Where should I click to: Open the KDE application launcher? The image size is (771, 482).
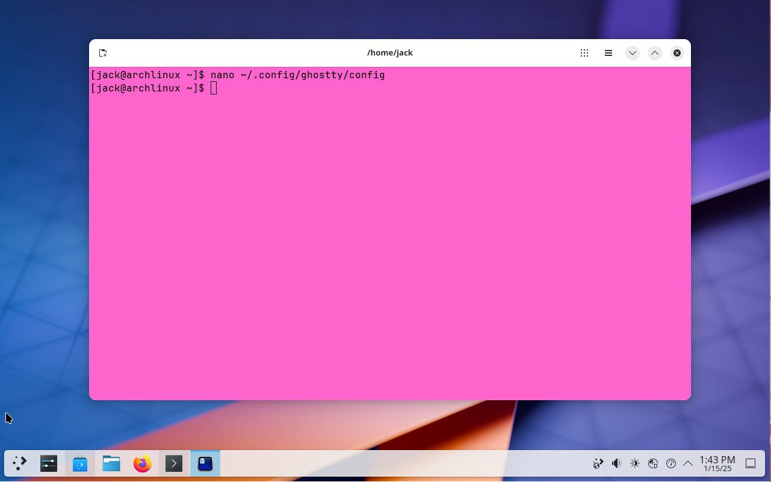pyautogui.click(x=20, y=463)
